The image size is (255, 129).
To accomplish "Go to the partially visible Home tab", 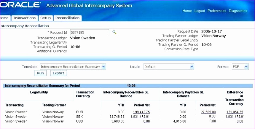I will (x=5, y=18).
